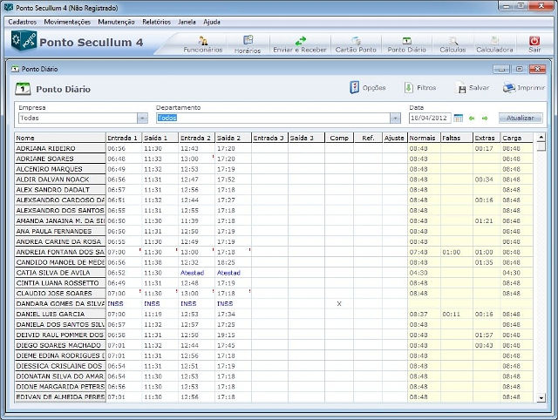Click the Extras column header
Image resolution: width=558 pixels, height=420 pixels.
pos(487,138)
